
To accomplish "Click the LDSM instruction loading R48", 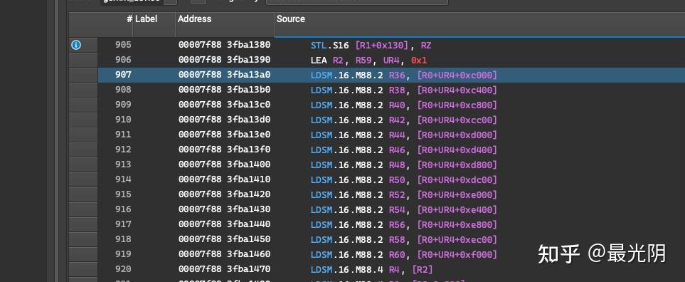I will pyautogui.click(x=404, y=164).
